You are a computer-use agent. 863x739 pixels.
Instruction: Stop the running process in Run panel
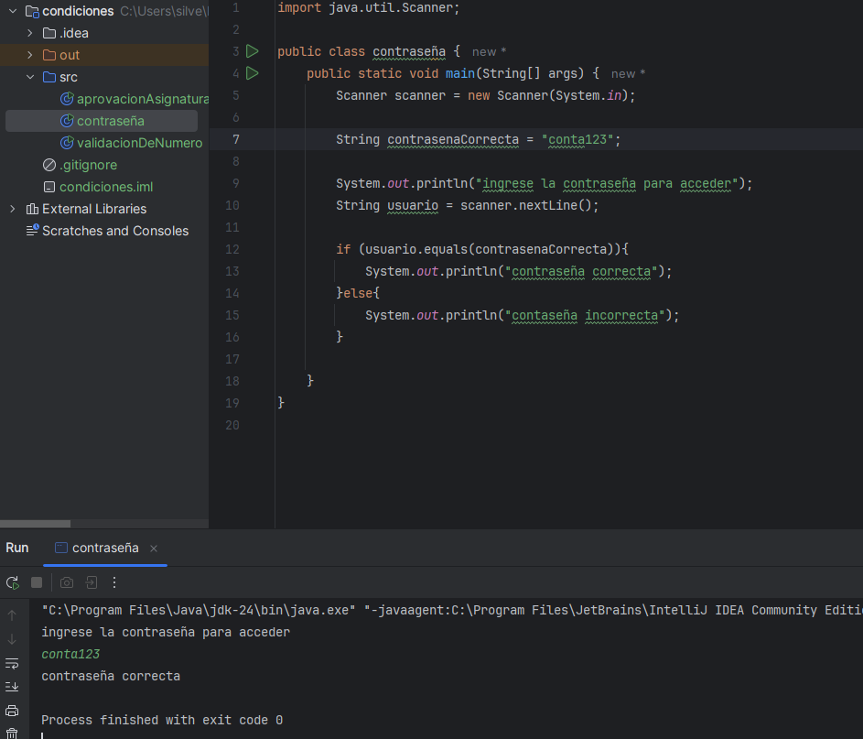[37, 582]
